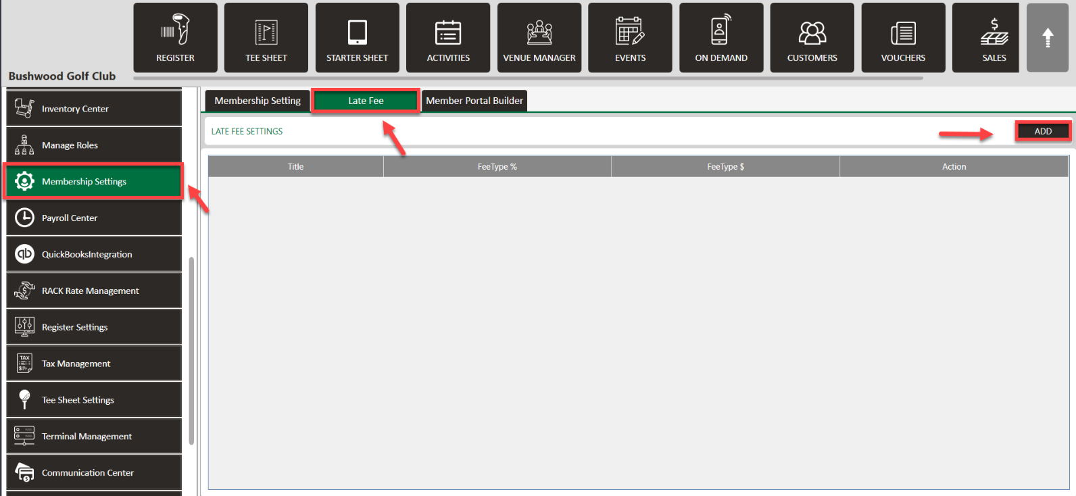
Task: Click the Tee Sheet Settings golf ball icon
Action: tap(24, 399)
